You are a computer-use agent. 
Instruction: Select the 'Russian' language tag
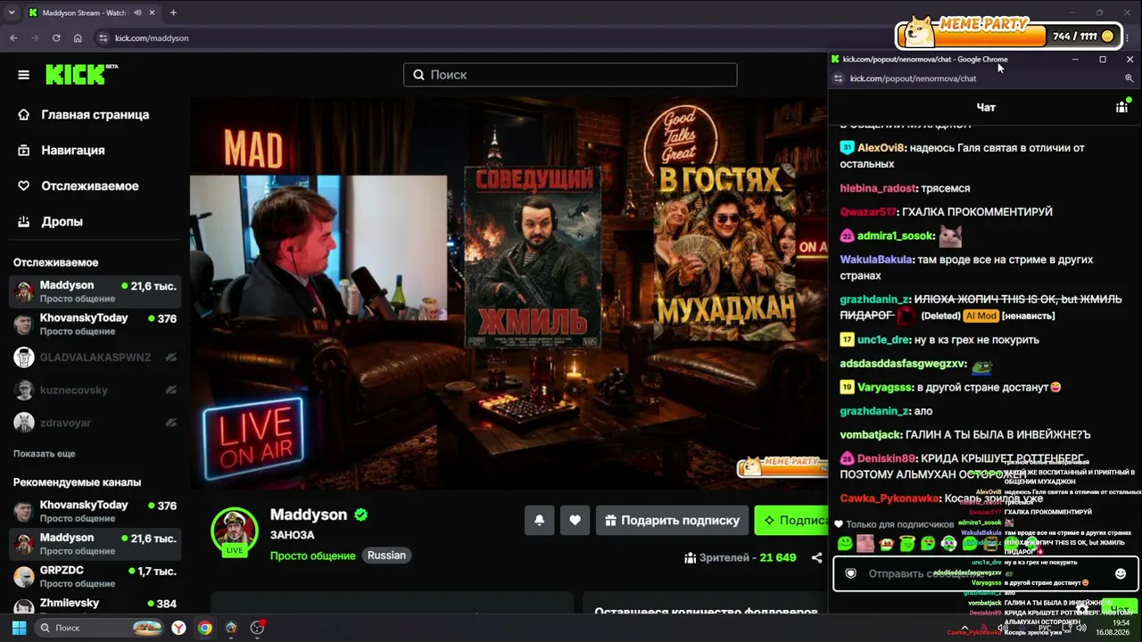pyautogui.click(x=386, y=556)
